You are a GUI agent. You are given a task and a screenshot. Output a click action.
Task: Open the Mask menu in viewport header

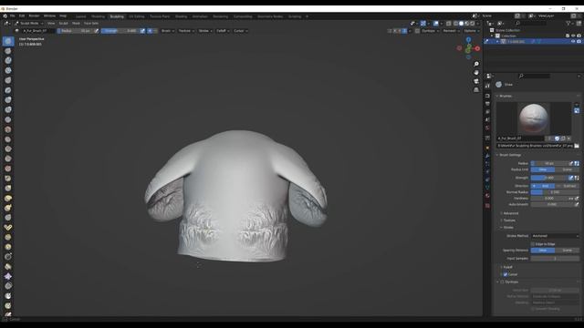tap(76, 23)
